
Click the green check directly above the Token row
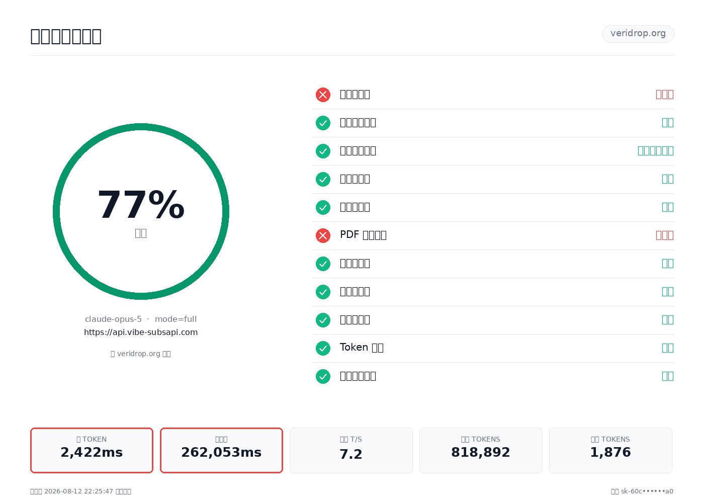323,320
